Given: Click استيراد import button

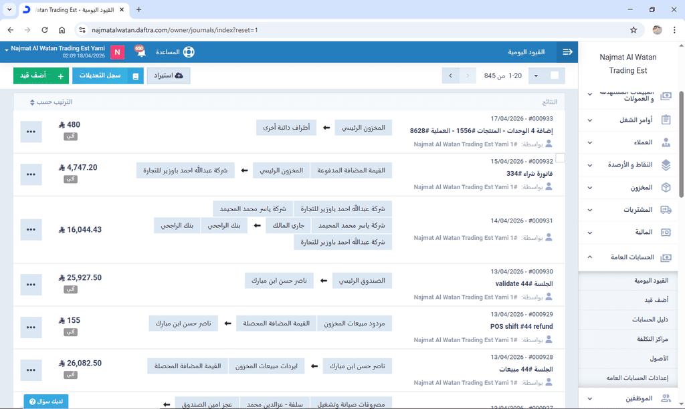Looking at the screenshot, I should pyautogui.click(x=168, y=76).
